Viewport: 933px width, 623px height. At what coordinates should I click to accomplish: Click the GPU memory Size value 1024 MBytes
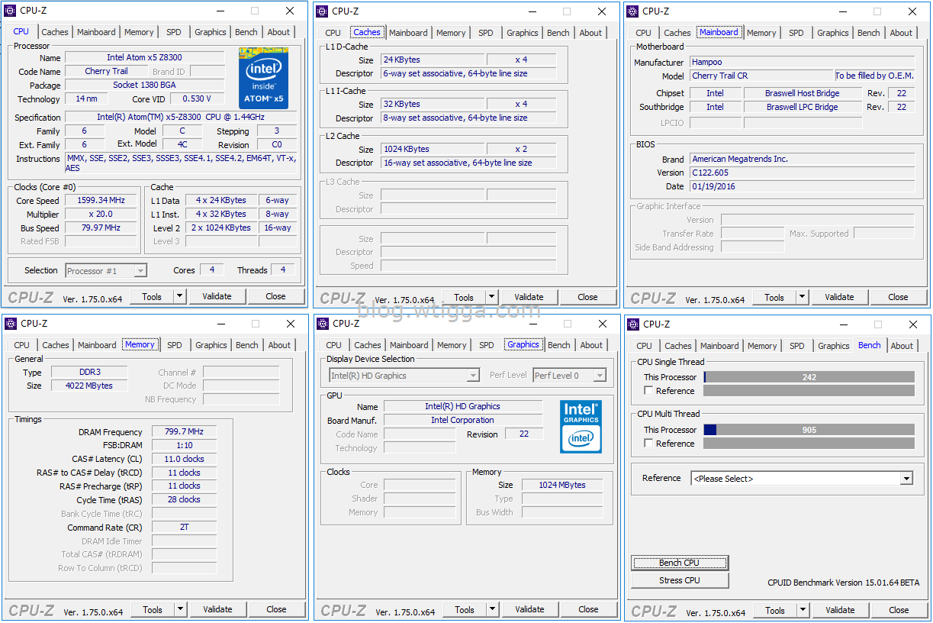coord(562,485)
